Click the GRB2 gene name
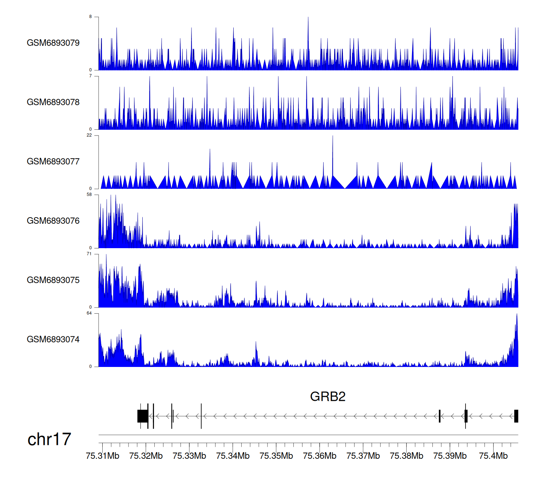Image resolution: width=546 pixels, height=481 pixels. tap(328, 396)
